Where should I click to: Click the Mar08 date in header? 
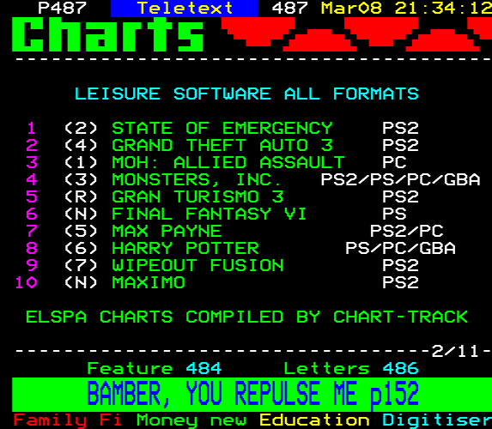pos(351,8)
